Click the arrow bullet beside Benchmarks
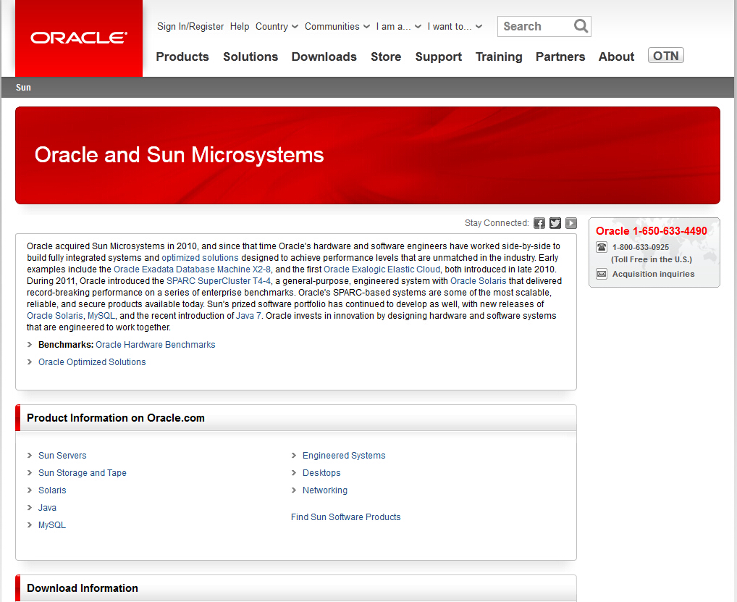The width and height of the screenshot is (737, 602). coord(30,345)
